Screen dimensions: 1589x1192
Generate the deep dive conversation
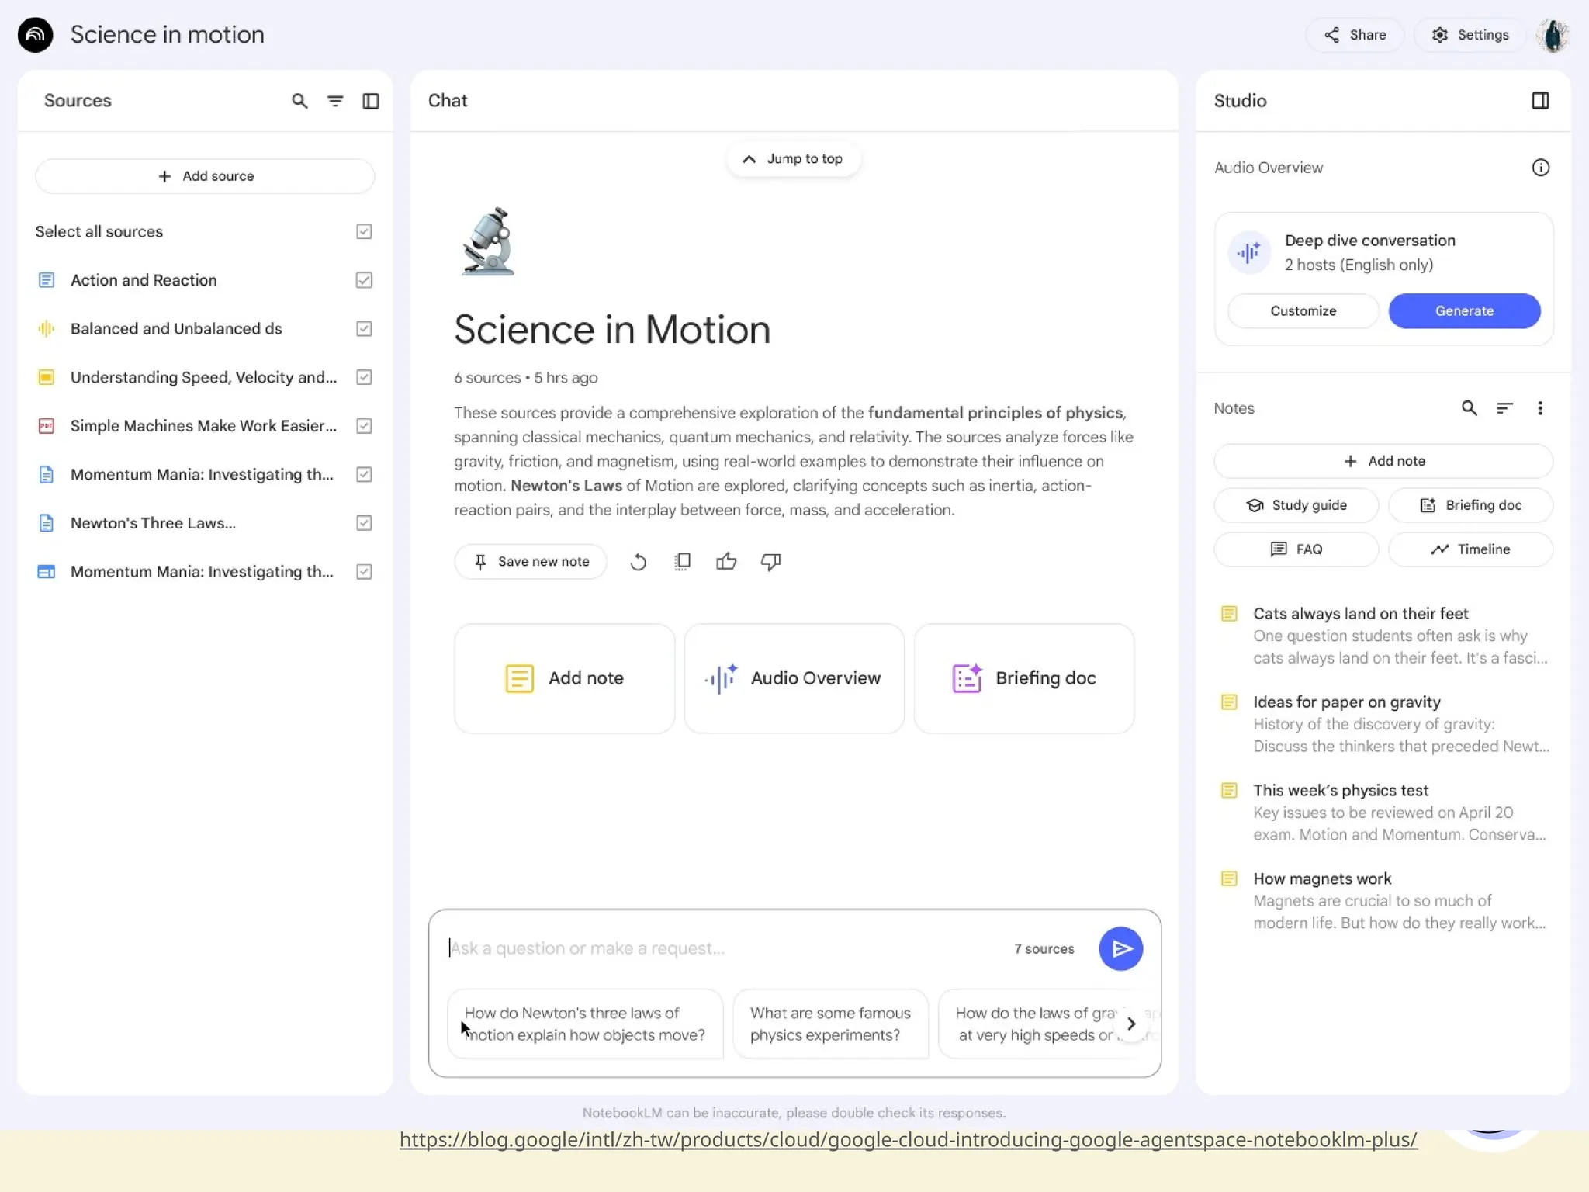click(x=1464, y=311)
